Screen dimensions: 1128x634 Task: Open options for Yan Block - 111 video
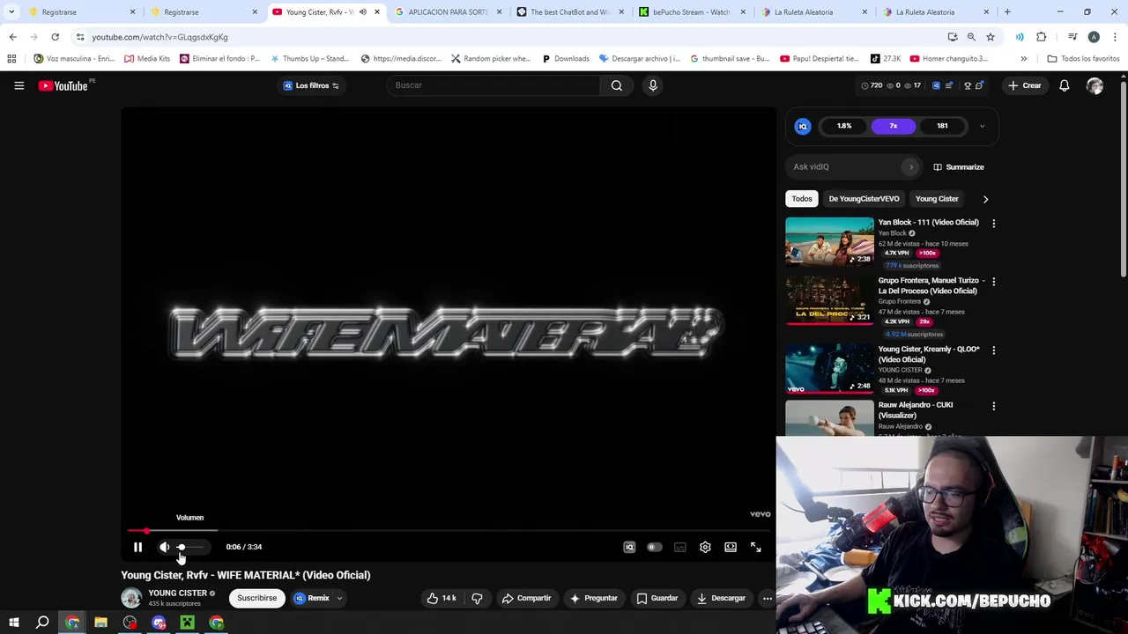coord(993,224)
